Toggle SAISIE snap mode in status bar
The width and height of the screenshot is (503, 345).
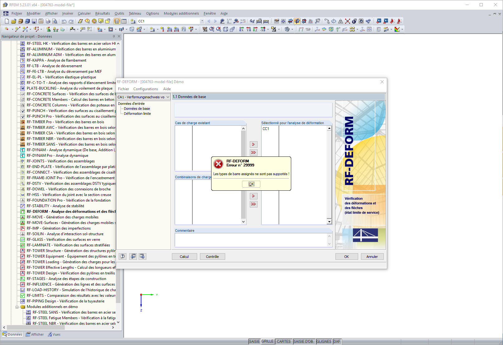click(254, 342)
